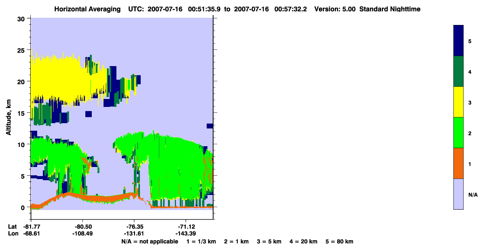Screen dimensions: 493x252
Task: Click the lavender N/A colorbar segment
Action: click(458, 194)
